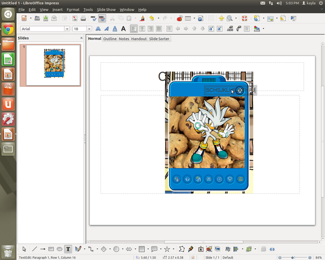
Task: Print the file directly
Action: point(83,18)
